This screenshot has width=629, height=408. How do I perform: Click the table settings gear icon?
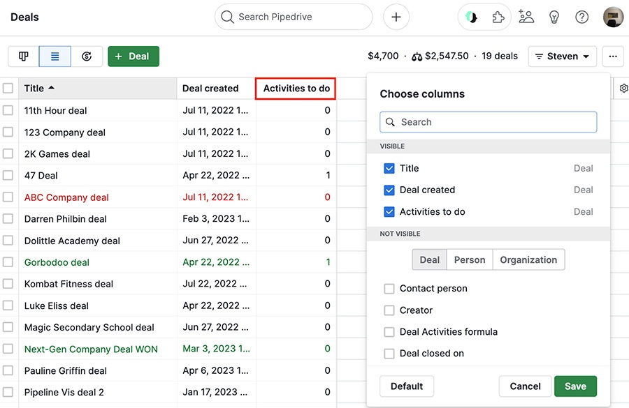[623, 88]
